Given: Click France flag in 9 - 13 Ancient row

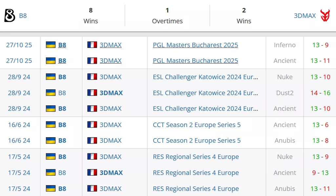Looking at the screenshot, I should click(x=92, y=173).
